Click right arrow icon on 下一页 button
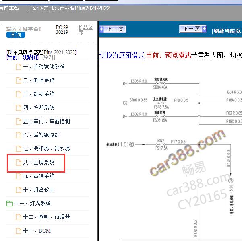Image resolution: width=242 pixels, height=241 pixels. (x=204, y=29)
